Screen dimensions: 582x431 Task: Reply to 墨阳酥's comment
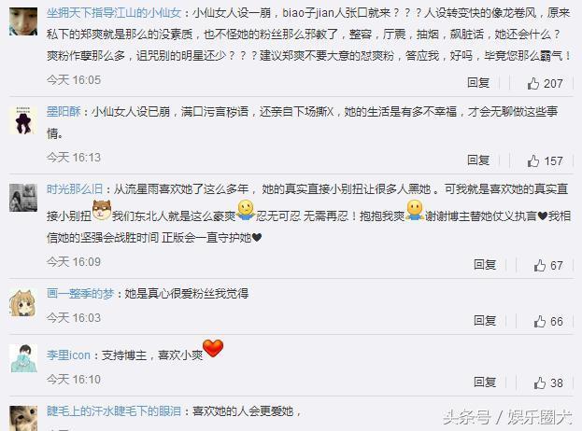tap(478, 160)
